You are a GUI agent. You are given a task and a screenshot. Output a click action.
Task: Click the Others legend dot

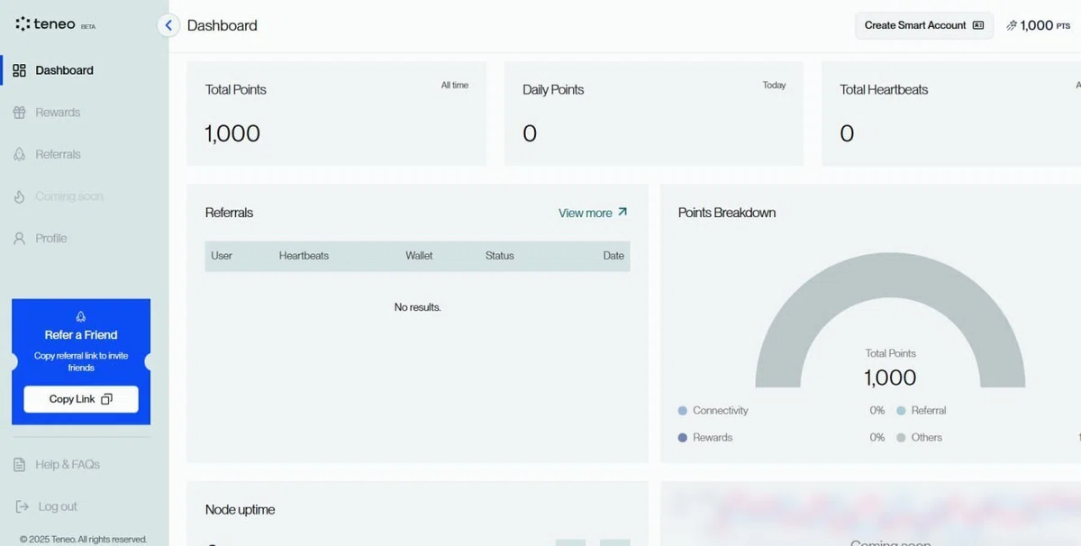[x=901, y=438]
